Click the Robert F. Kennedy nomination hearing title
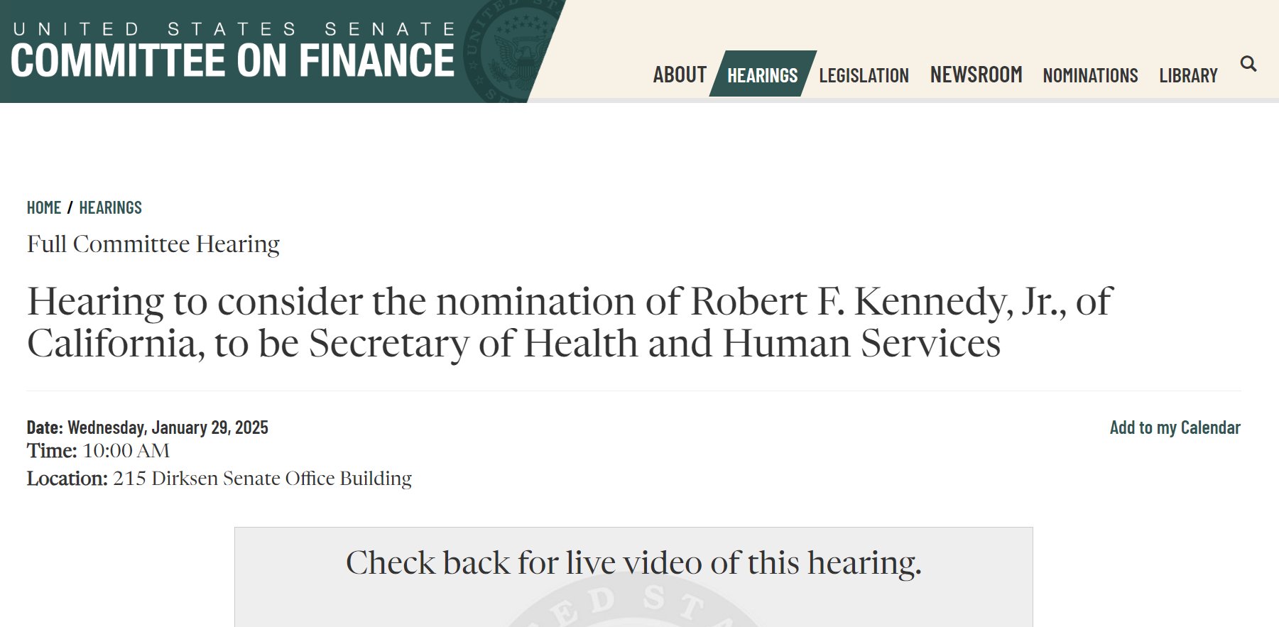Screen dimensions: 1279x627 pyautogui.click(x=570, y=322)
